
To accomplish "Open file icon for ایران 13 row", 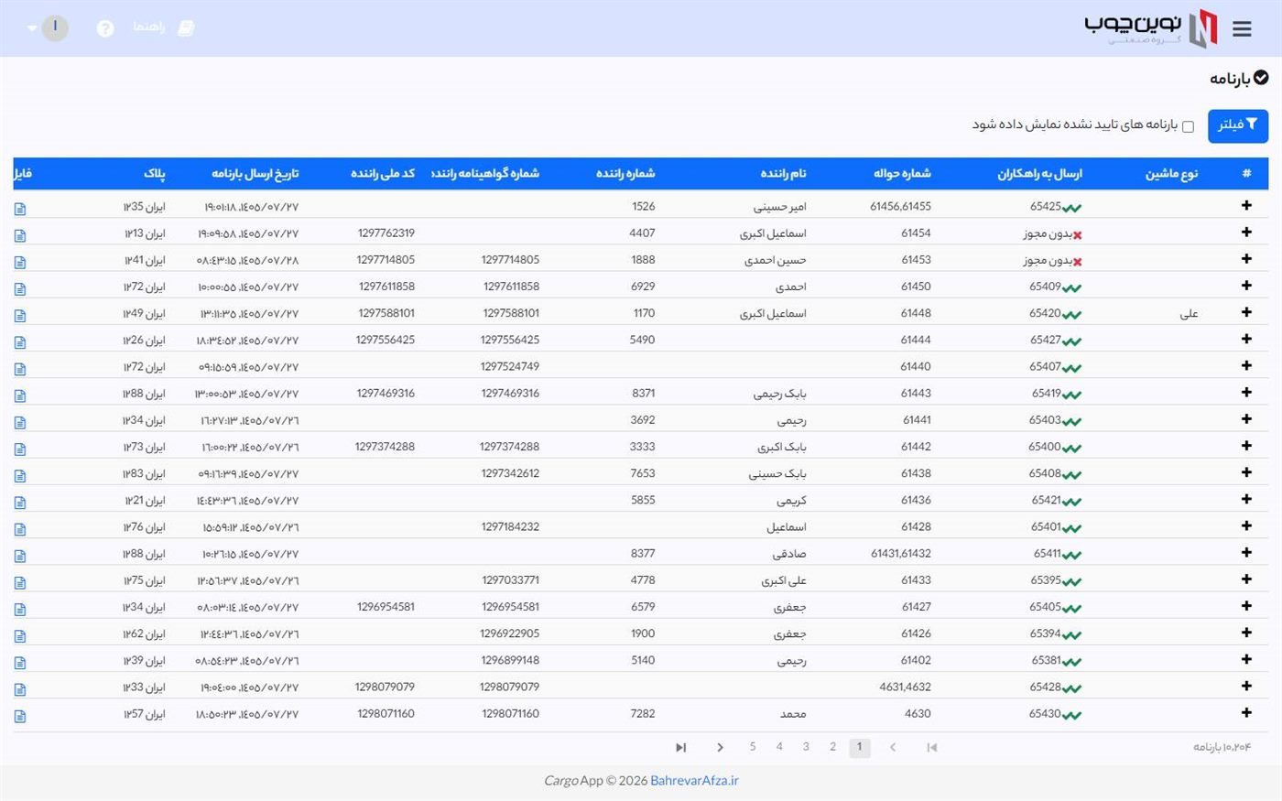I will tap(20, 235).
